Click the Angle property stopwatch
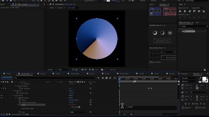The width and height of the screenshot is (209, 117). tap(20, 105)
